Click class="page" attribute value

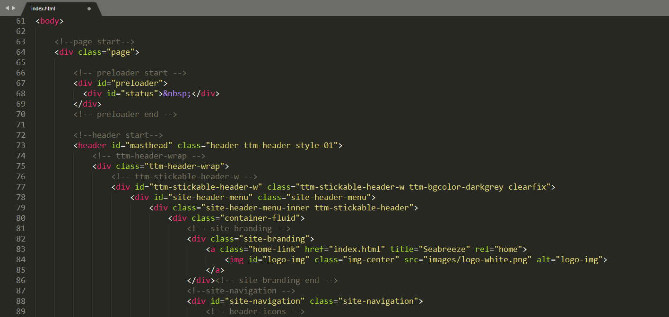(121, 52)
